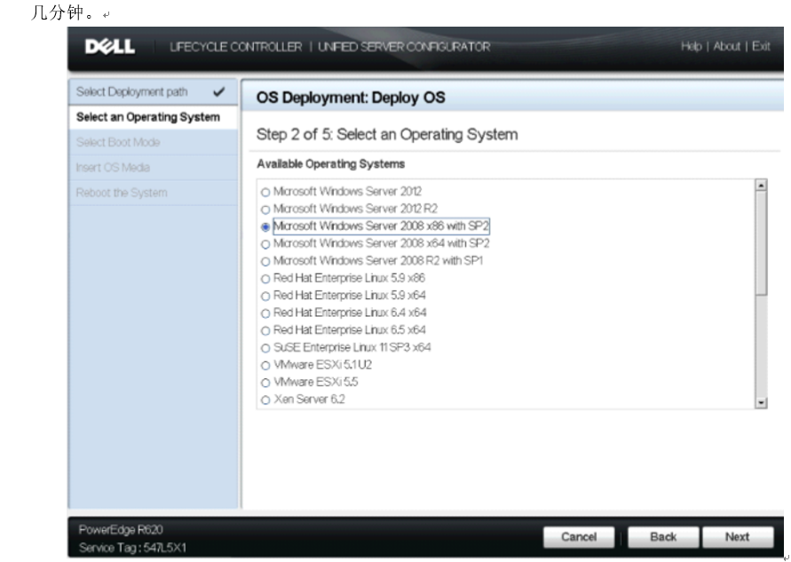Select Windows Server 2008 R2 with SP1
The height and width of the screenshot is (562, 791).
[265, 262]
